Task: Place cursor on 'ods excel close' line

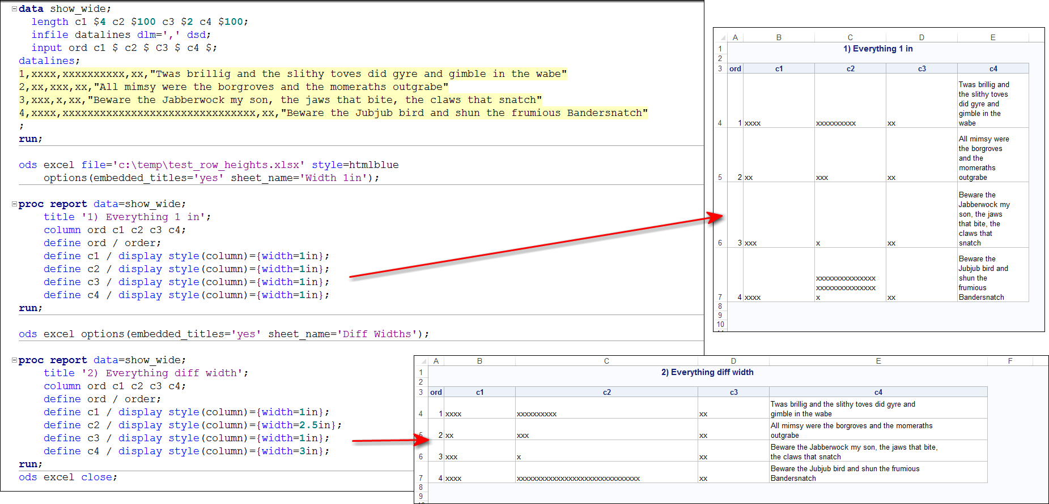Action: 68,477
